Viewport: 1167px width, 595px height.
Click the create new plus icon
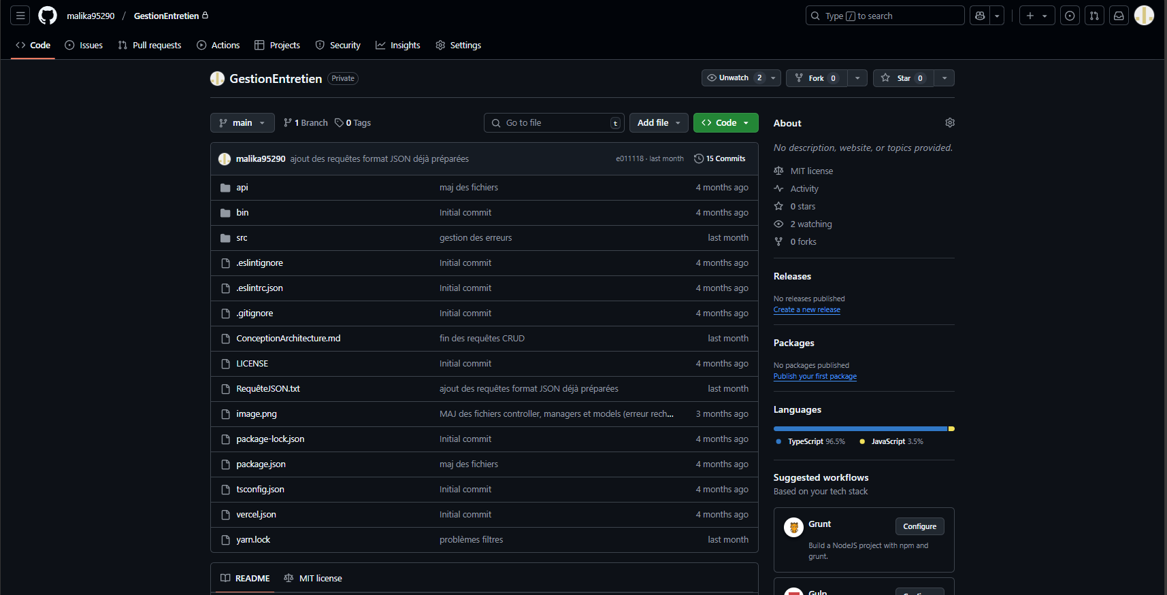pyautogui.click(x=1037, y=16)
